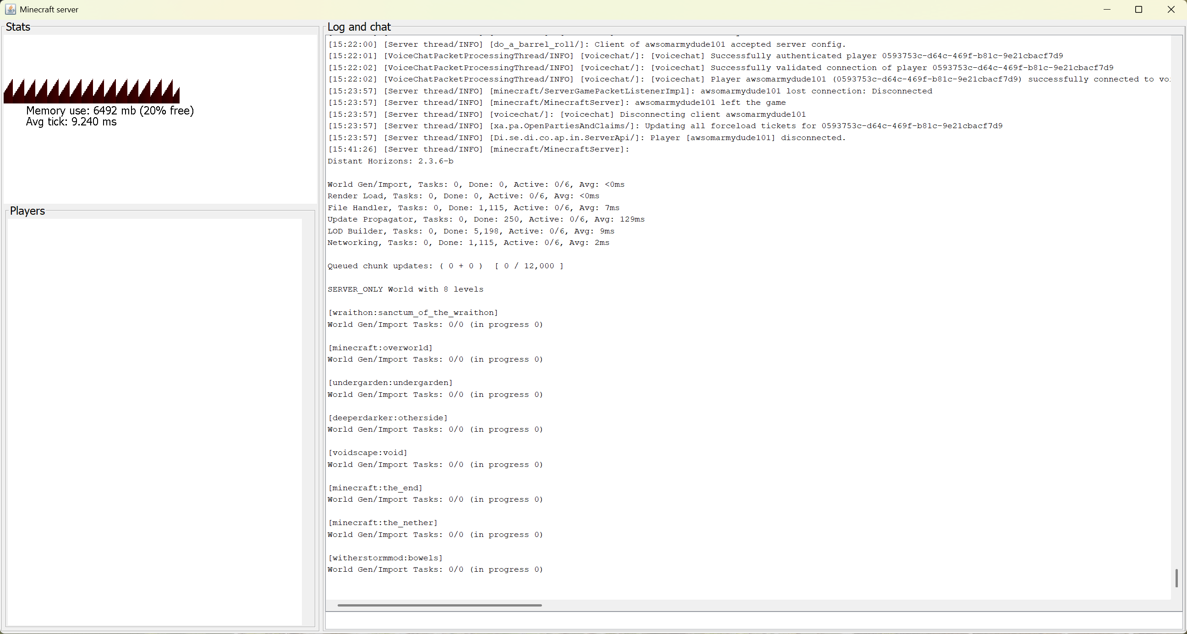Minimize the Minecraft server window
The image size is (1187, 634).
tap(1107, 9)
